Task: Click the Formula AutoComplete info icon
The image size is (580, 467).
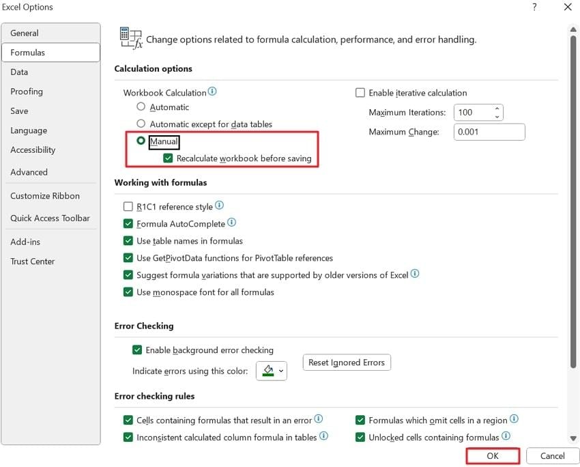Action: 231,222
